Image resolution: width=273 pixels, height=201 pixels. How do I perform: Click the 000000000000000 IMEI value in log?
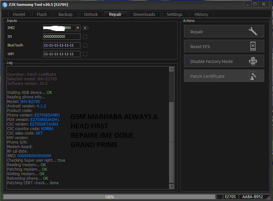pyautogui.click(x=34, y=156)
